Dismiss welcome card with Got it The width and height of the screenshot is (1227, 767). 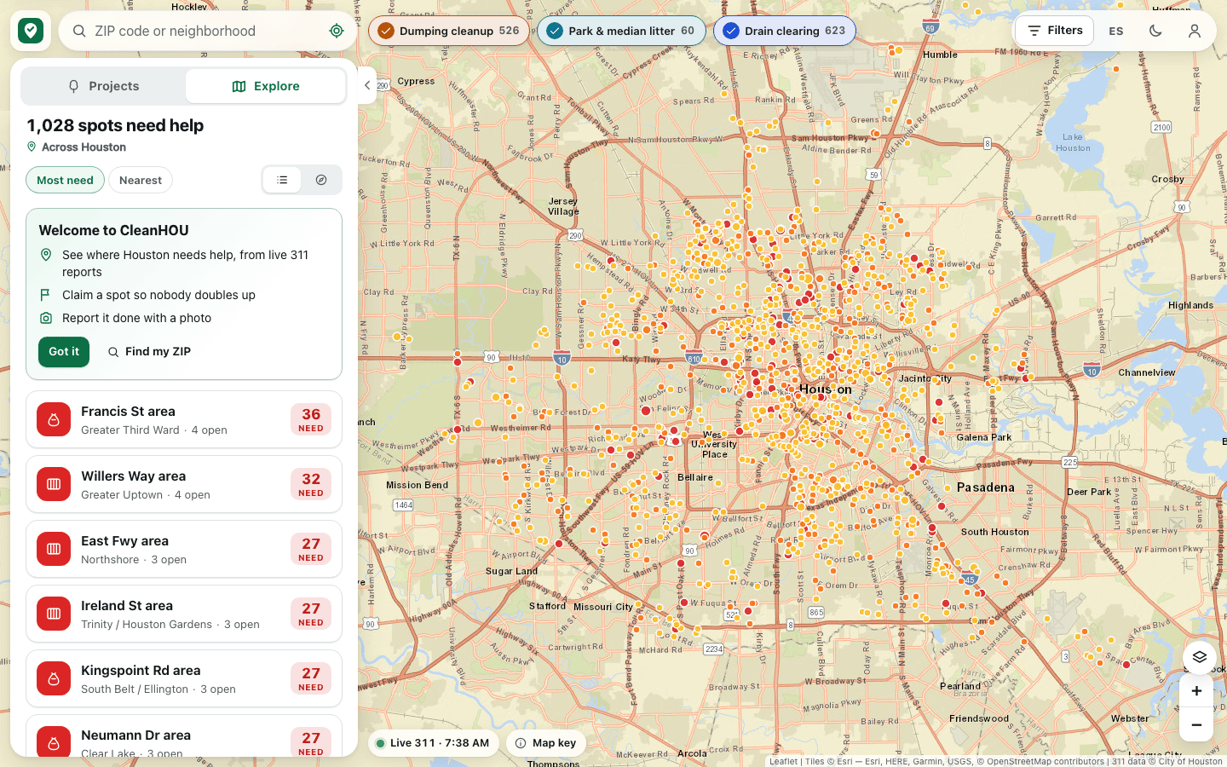coord(64,351)
